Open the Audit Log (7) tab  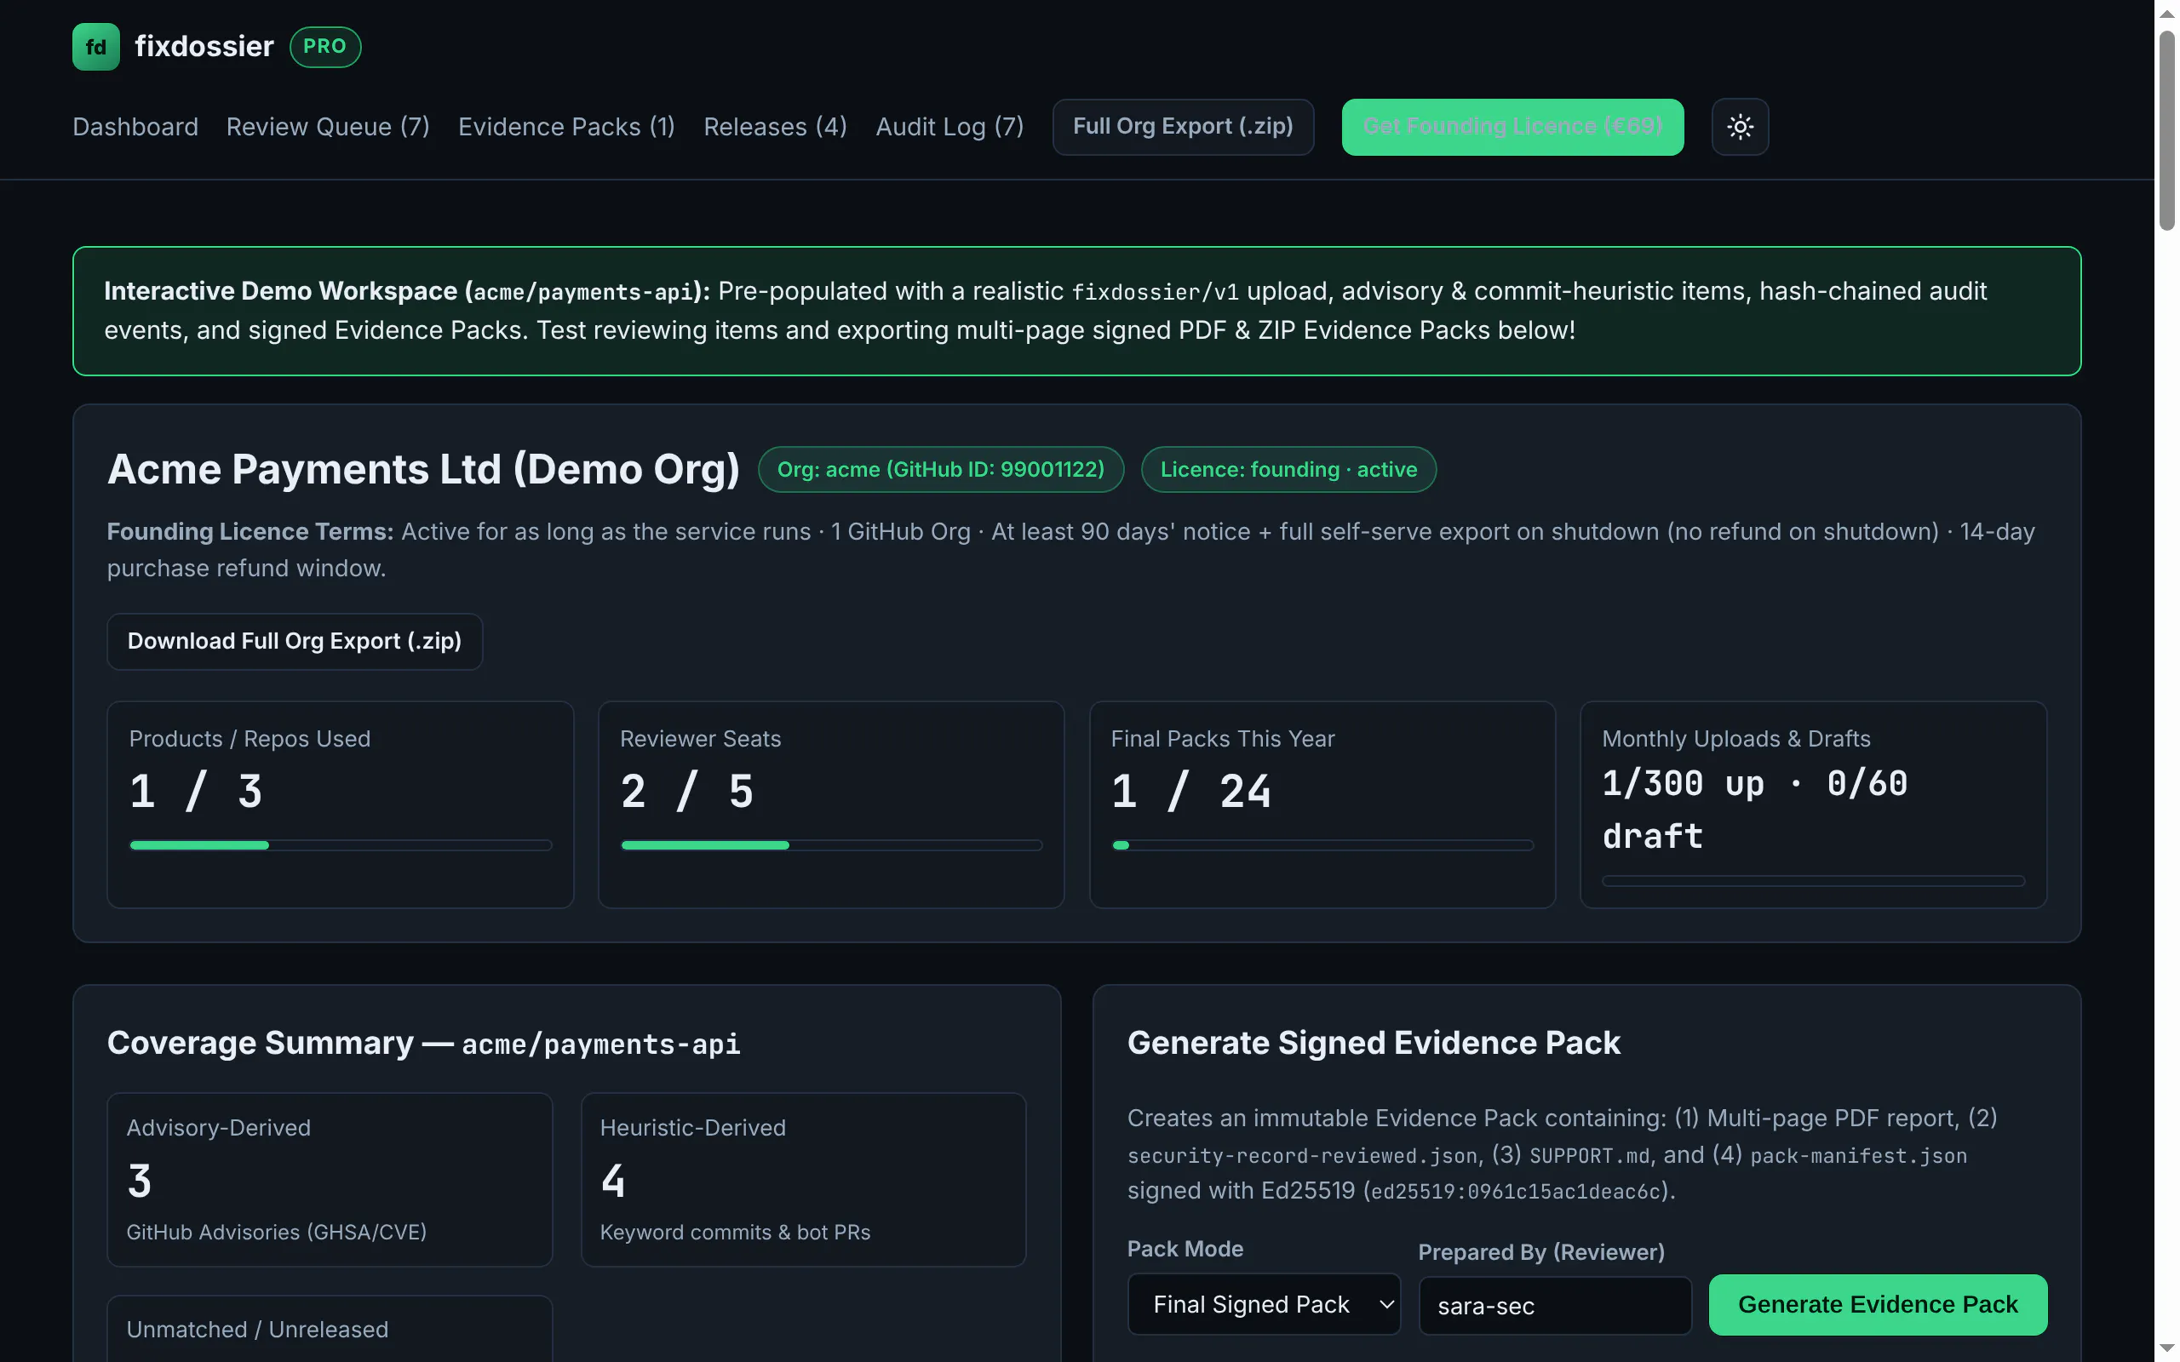[x=949, y=127]
